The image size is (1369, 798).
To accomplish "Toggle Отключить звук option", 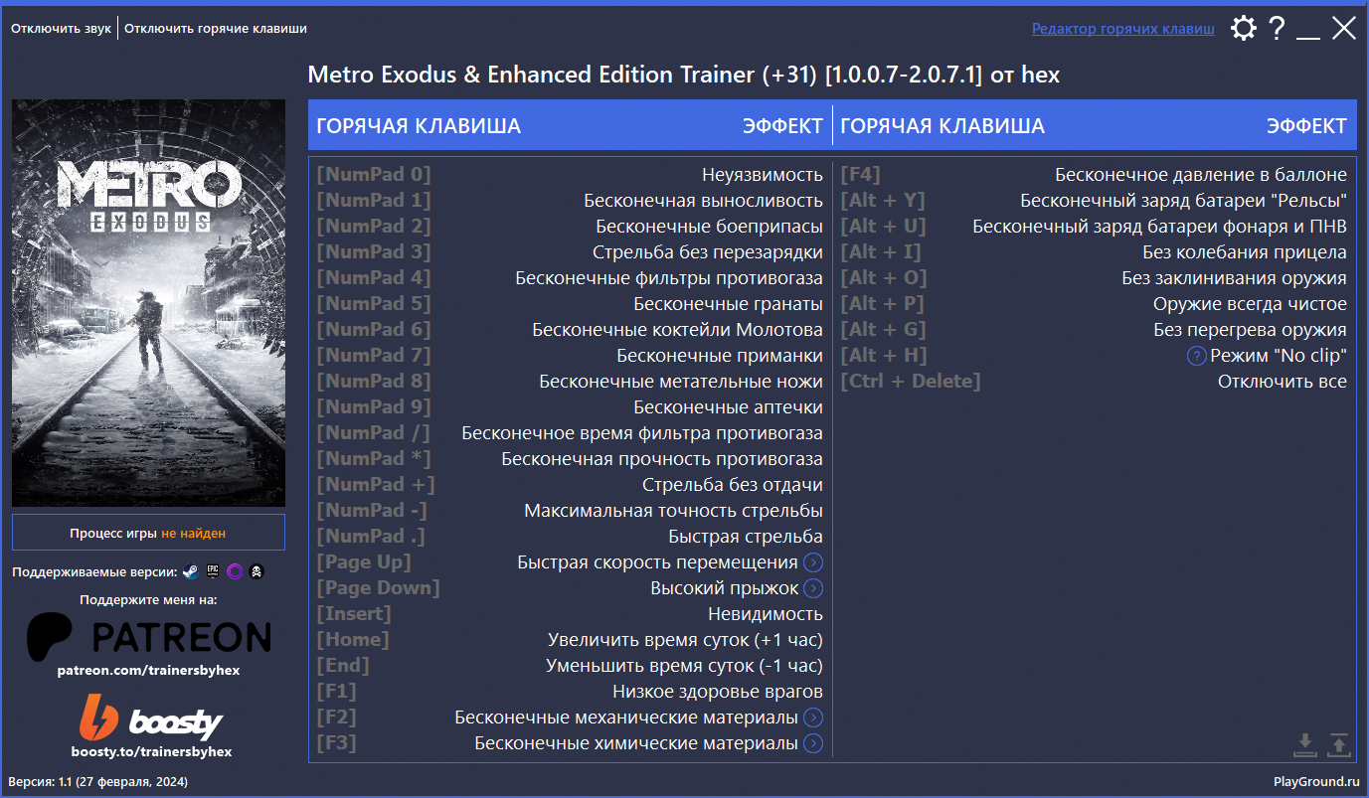I will coord(61,29).
